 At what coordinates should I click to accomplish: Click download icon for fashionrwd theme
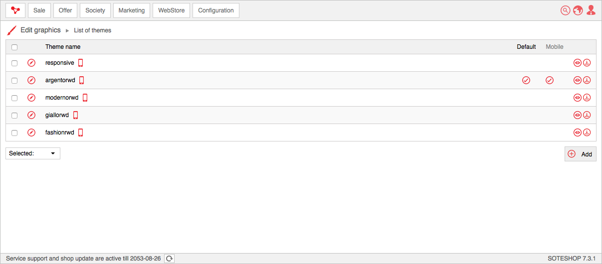coord(587,132)
